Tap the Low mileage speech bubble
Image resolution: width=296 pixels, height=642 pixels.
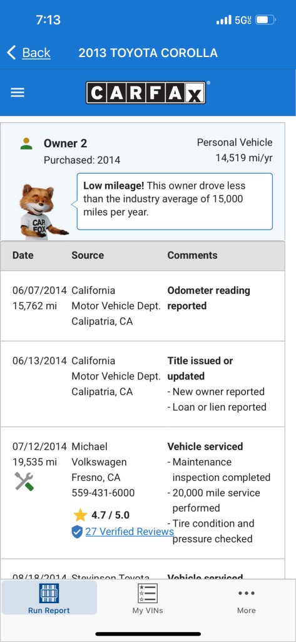click(175, 201)
